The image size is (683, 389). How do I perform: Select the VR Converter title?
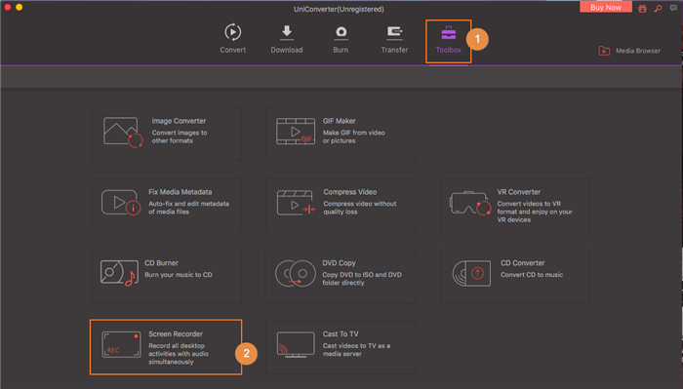click(519, 192)
